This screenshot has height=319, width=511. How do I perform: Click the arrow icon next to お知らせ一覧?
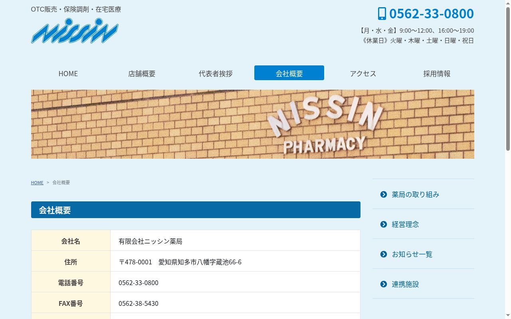pyautogui.click(x=384, y=254)
